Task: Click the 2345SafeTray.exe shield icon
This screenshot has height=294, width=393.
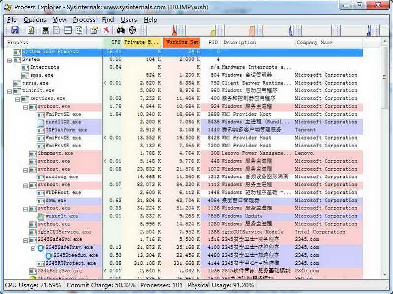Action: click(x=41, y=248)
